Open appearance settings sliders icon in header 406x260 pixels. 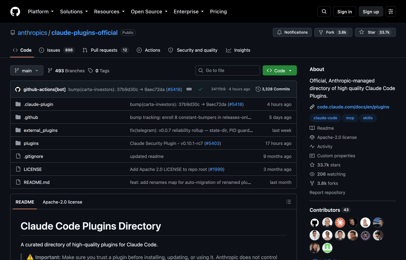click(x=391, y=11)
